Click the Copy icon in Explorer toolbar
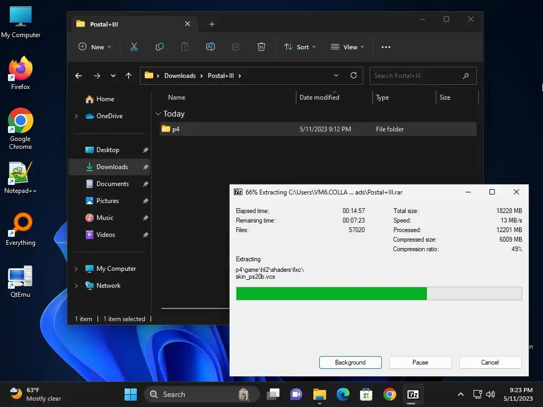 pyautogui.click(x=159, y=47)
